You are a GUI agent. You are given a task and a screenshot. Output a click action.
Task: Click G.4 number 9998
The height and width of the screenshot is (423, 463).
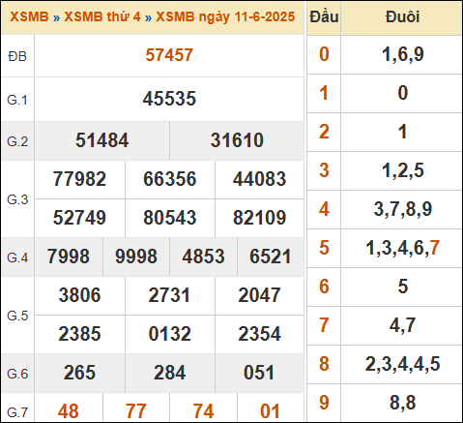tap(136, 257)
